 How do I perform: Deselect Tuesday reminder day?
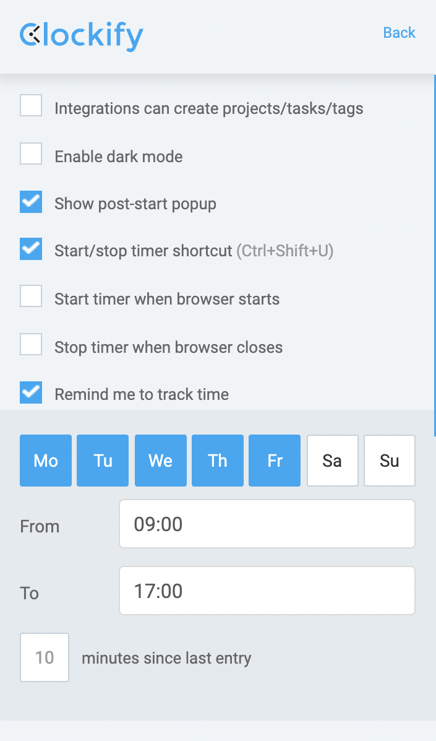click(102, 460)
